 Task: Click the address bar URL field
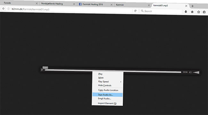click(72, 10)
